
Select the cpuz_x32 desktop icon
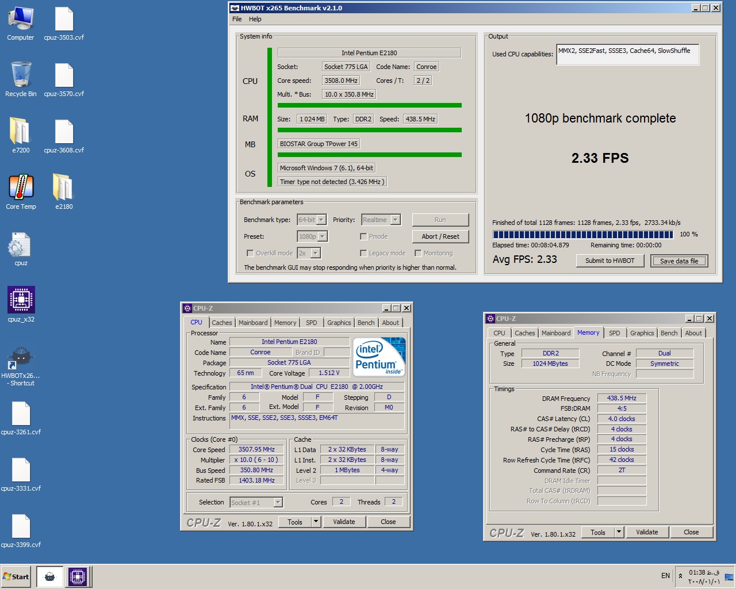[x=21, y=305]
